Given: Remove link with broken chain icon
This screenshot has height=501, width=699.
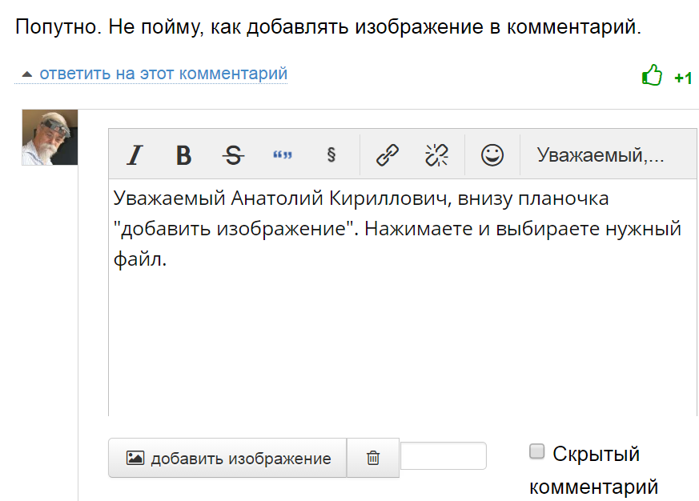Looking at the screenshot, I should 436,154.
